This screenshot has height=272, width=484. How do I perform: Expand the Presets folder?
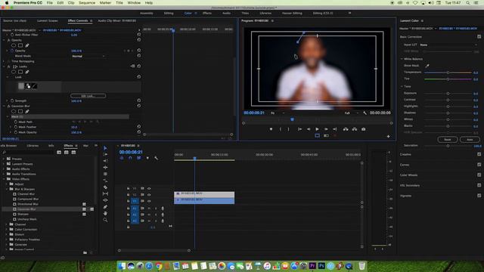pos(4,159)
